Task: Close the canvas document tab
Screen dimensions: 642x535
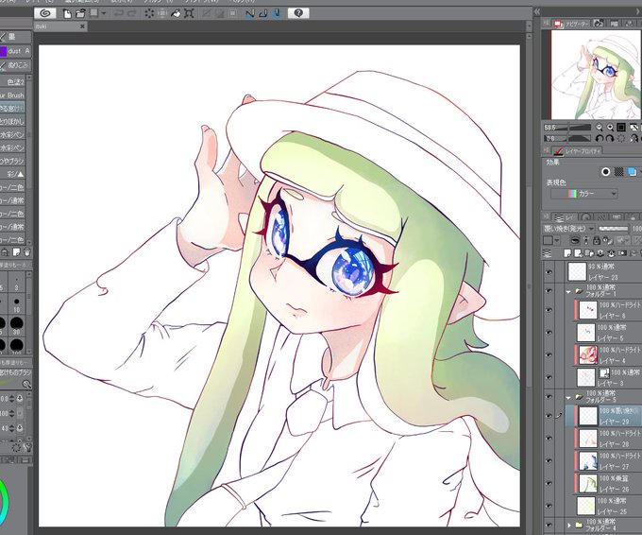Action: 82,26
